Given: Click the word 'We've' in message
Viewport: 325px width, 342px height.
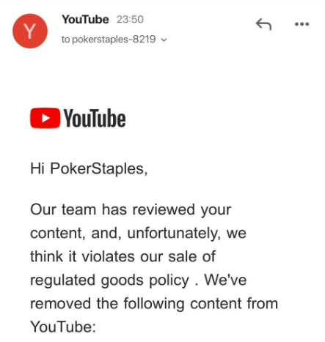Looking at the screenshot, I should tap(225, 280).
